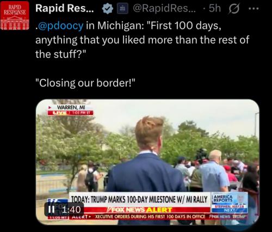Click the 5h post timestamp
This screenshot has width=272, height=232.
(x=215, y=8)
